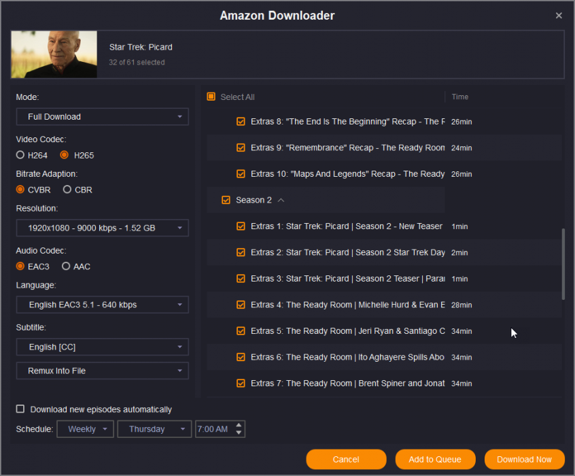Select row text Extras 1: Star Trek: Picard Season 2 New Teaser
Screen dimensions: 575x476
coord(347,226)
